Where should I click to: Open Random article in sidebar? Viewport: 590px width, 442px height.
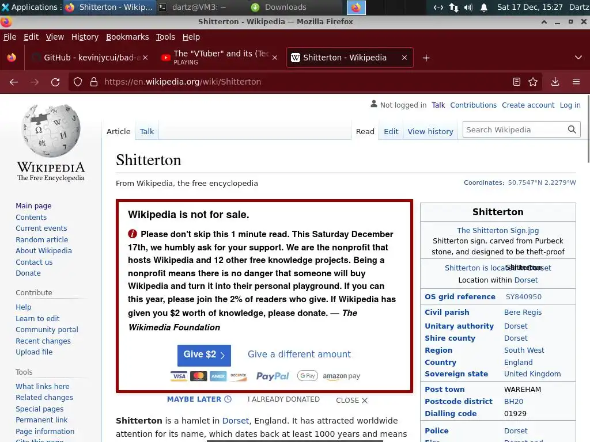pos(41,240)
